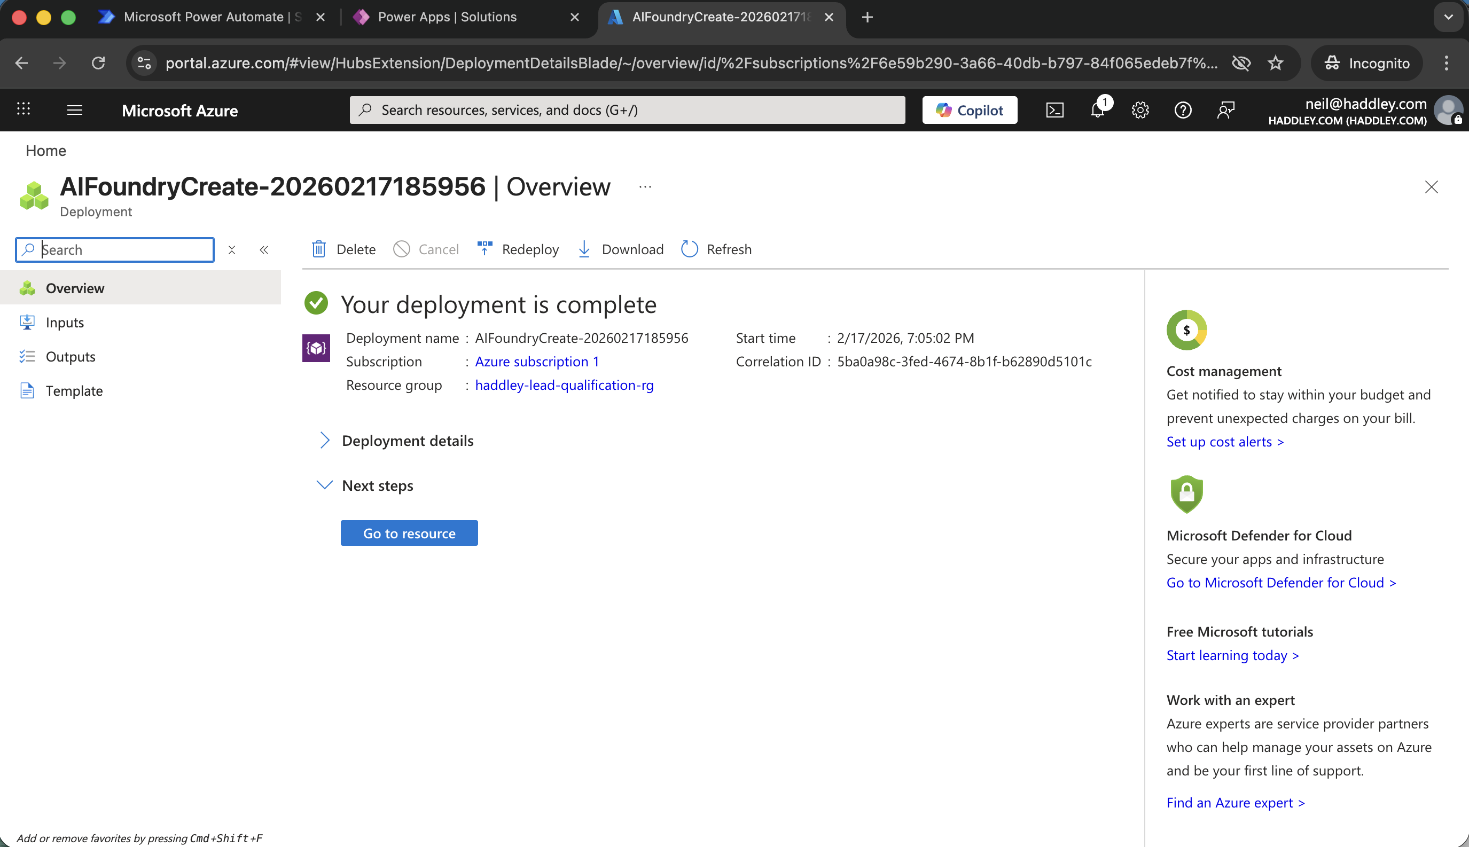The height and width of the screenshot is (847, 1469).
Task: Download the deployment template
Action: (620, 249)
